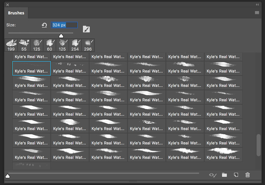This screenshot has width=265, height=185.
Task: Click the vertical scrollbar in brush list
Action: point(259,145)
